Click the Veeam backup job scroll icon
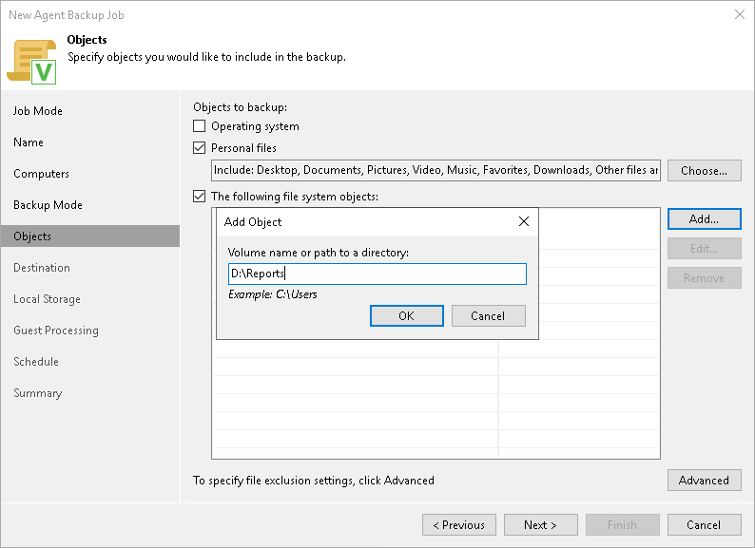The width and height of the screenshot is (755, 548). click(x=31, y=62)
